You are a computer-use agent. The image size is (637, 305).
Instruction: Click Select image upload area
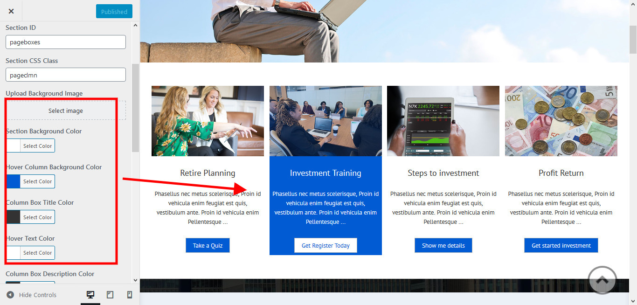click(x=66, y=111)
